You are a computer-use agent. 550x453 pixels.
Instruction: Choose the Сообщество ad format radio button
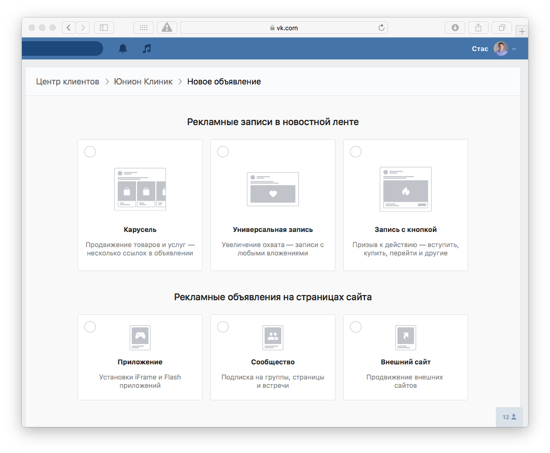(223, 327)
